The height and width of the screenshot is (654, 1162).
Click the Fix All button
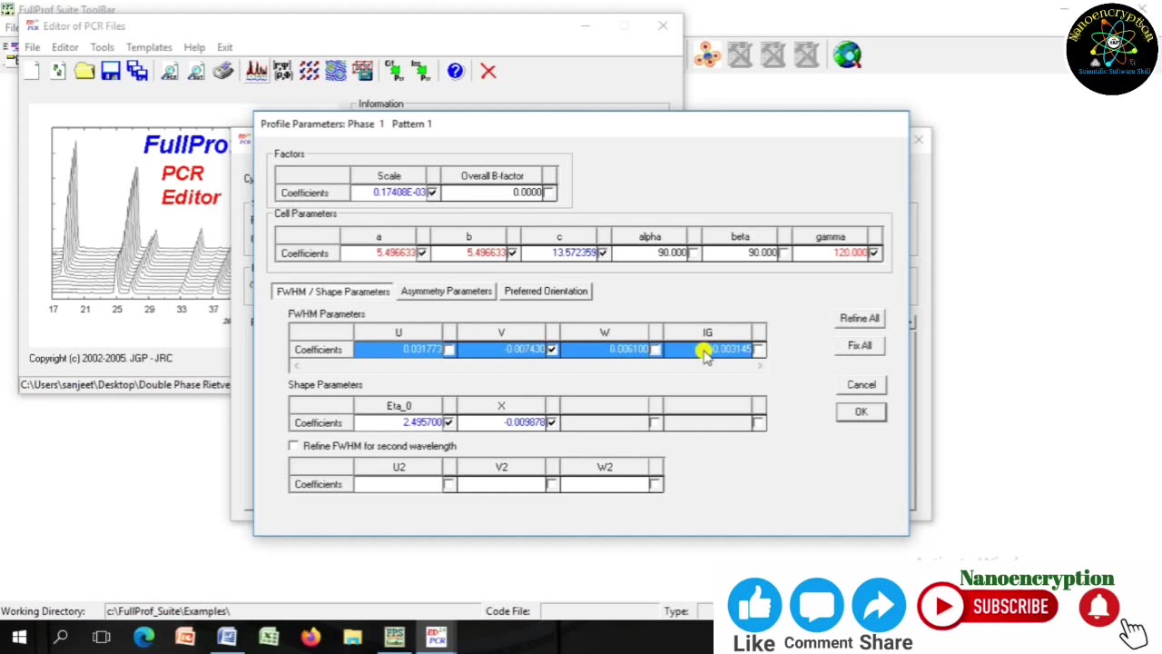coord(860,346)
